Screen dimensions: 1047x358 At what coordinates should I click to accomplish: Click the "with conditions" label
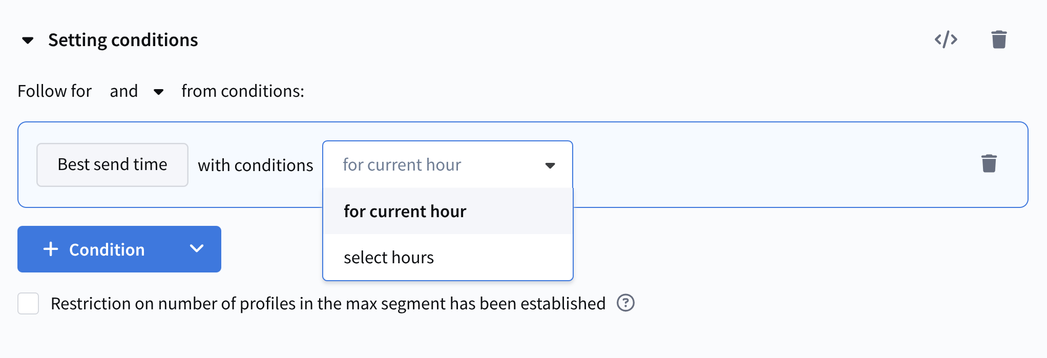pos(255,165)
